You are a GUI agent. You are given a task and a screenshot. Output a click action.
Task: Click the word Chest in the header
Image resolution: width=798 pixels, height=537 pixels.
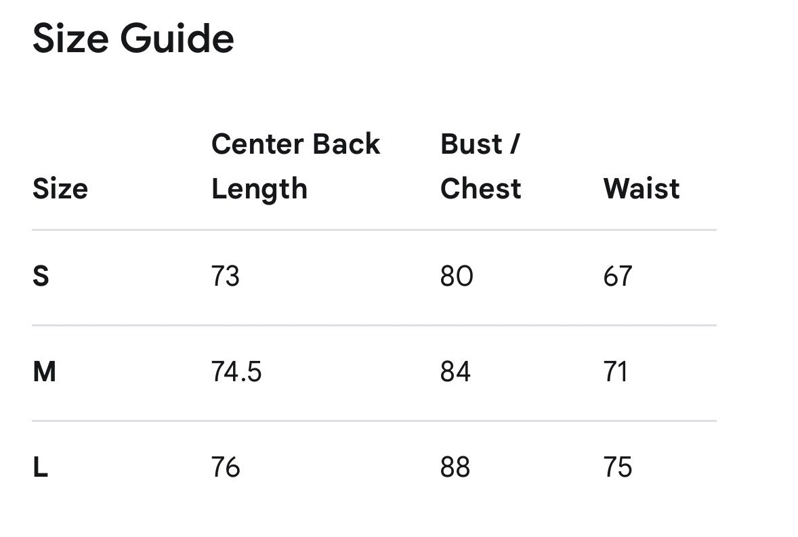point(481,189)
